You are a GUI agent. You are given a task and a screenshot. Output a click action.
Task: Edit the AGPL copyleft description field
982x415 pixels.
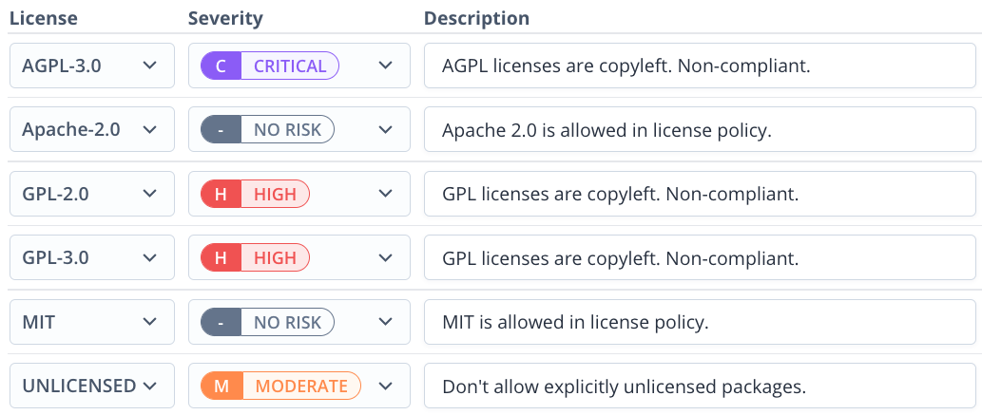click(701, 66)
